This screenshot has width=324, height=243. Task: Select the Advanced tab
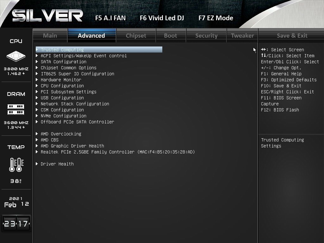point(91,35)
